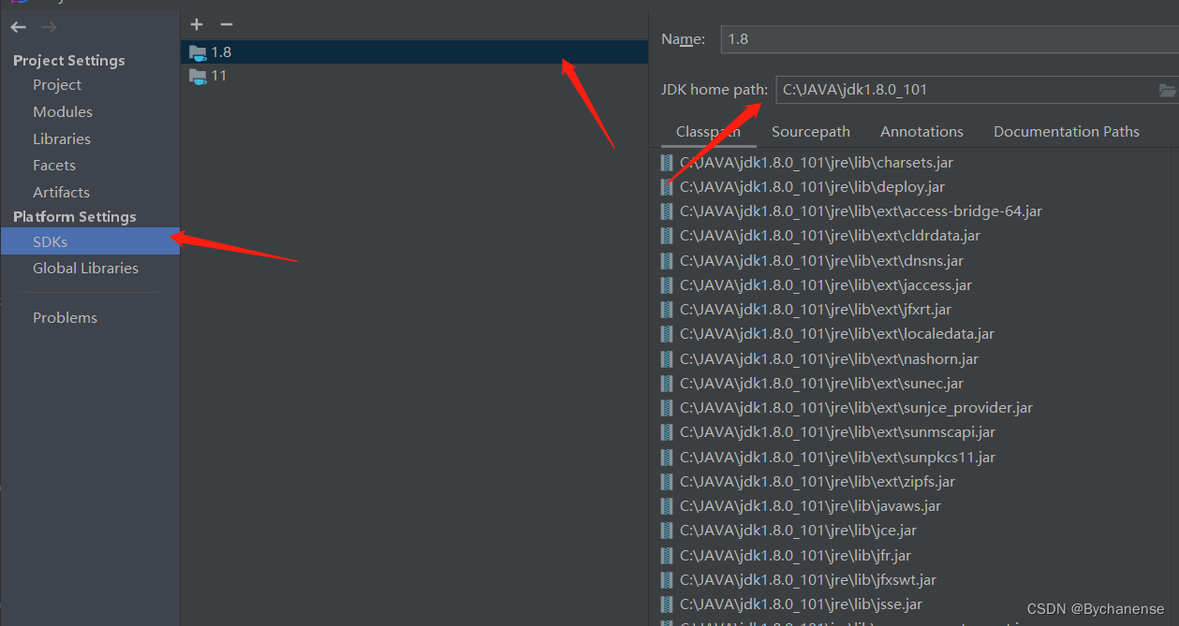Screen dimensions: 1179x626
Task: Click the back navigation arrow
Action: click(x=17, y=27)
